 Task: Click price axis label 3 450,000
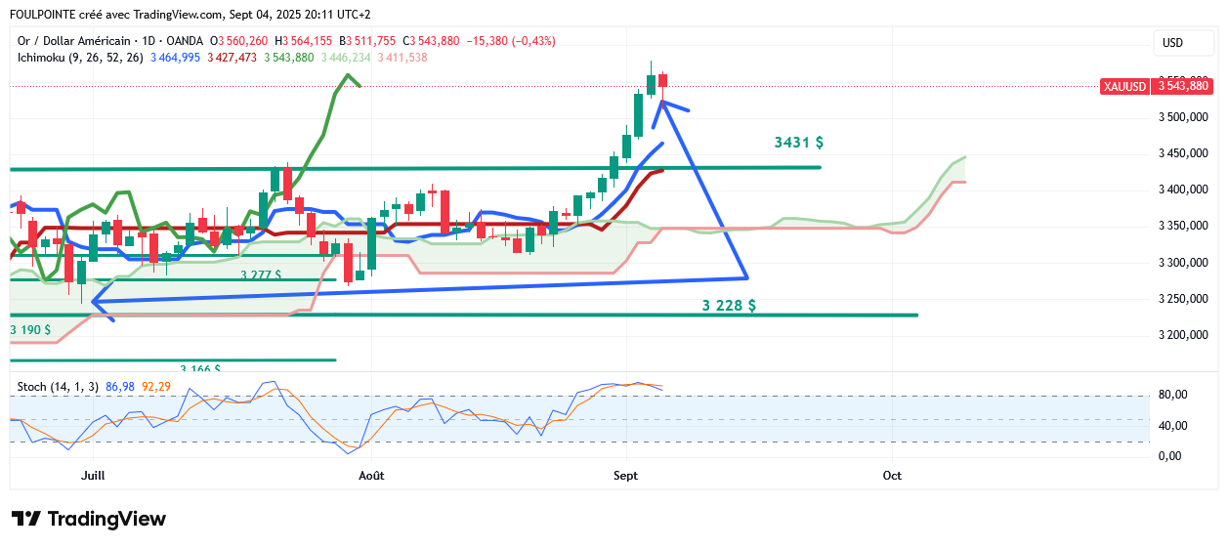(1183, 153)
